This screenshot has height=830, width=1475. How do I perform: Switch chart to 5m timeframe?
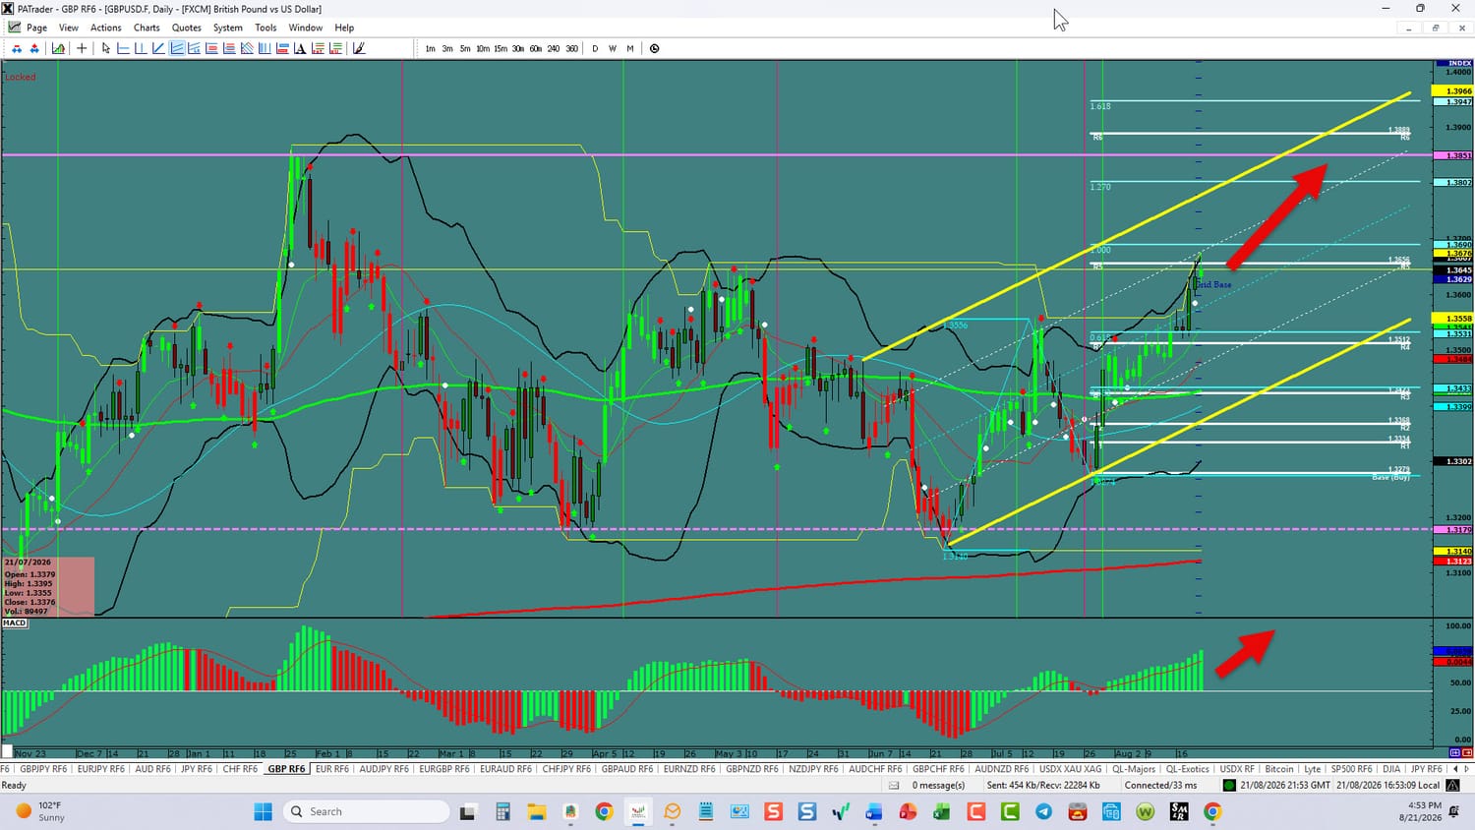click(x=465, y=48)
